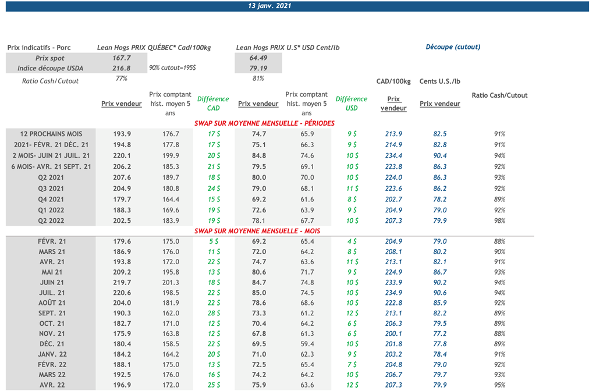Click the SWAP SUR MOYENNE MENSUELLE - PÉRIODES title

(264, 123)
